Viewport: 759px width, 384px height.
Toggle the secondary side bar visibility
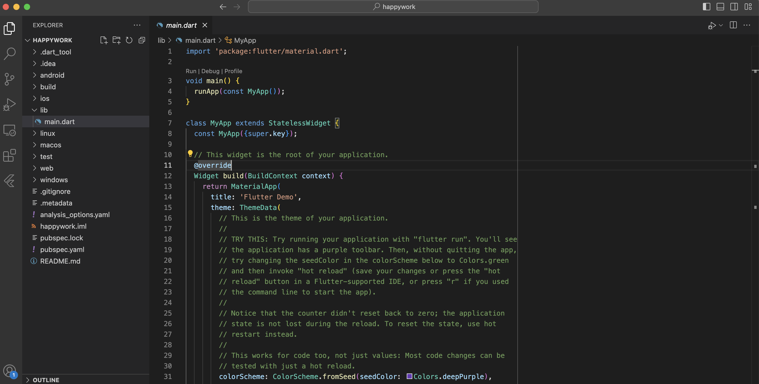click(x=734, y=6)
